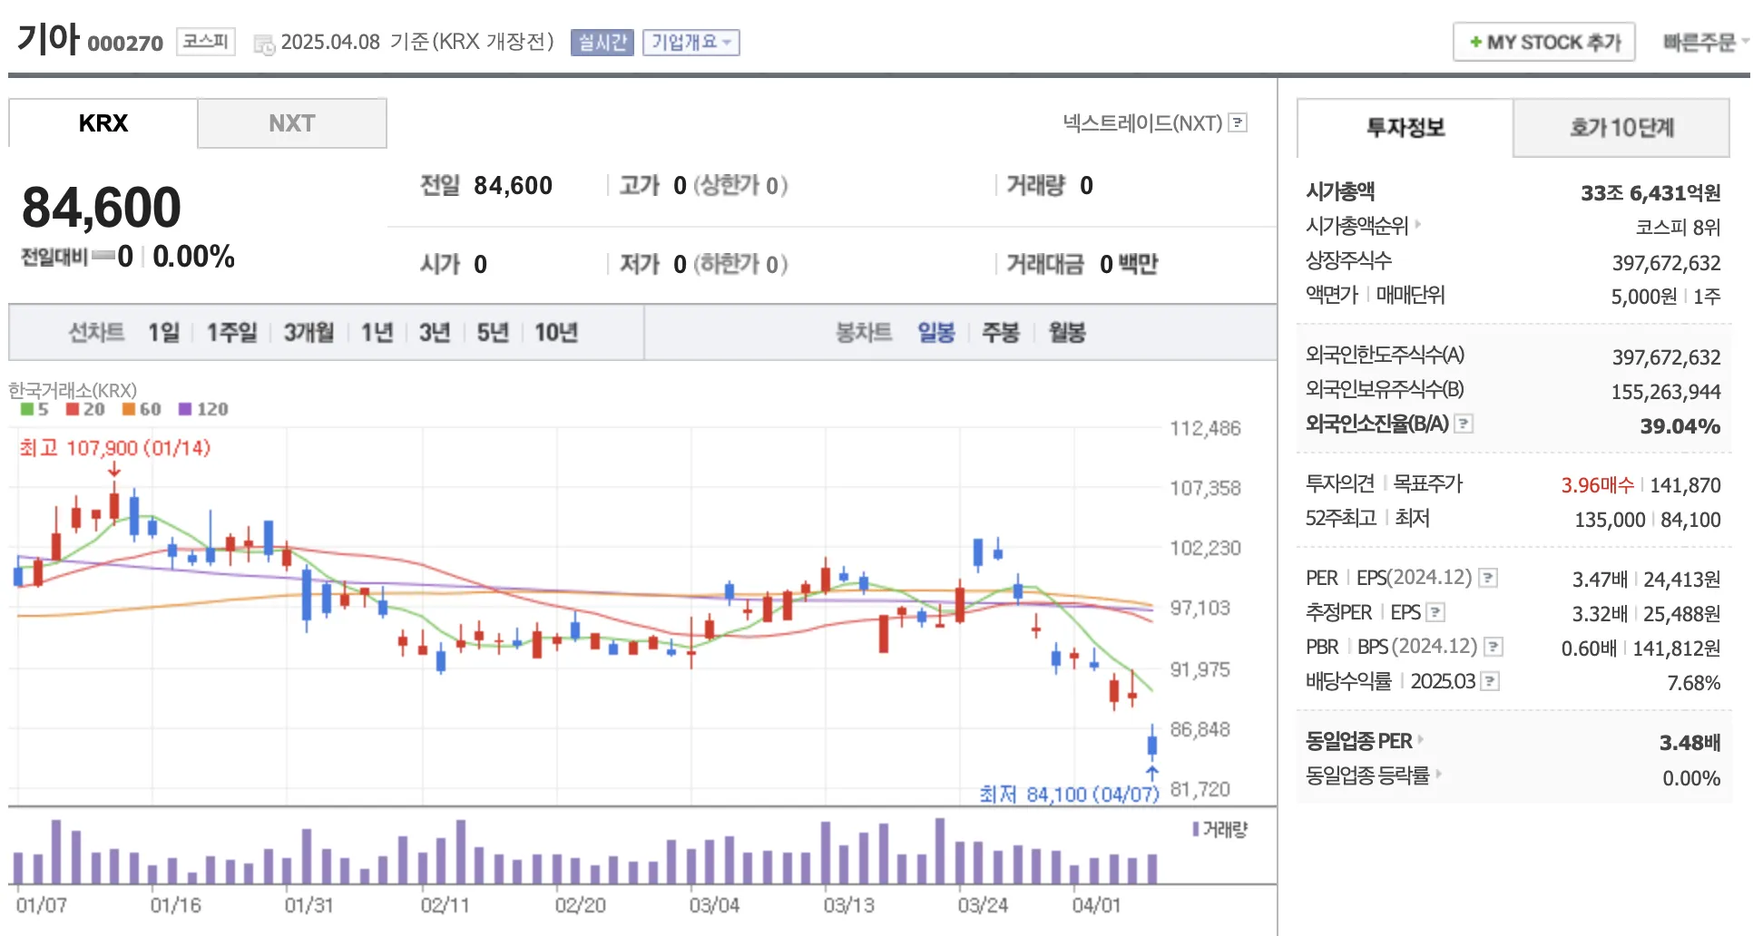Show the 1일 line chart
The image size is (1753, 936).
click(x=164, y=333)
